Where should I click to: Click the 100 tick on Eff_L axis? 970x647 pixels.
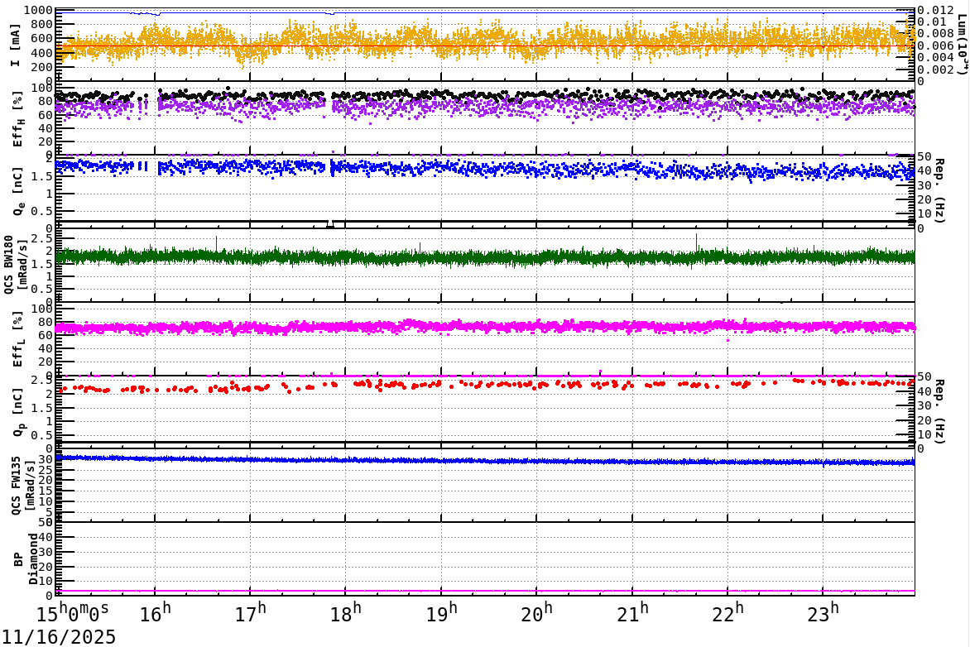click(42, 309)
